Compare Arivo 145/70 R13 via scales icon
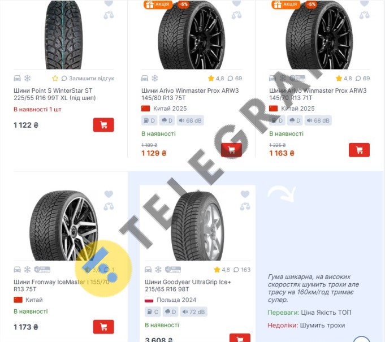This screenshot has height=342, width=385. [x=365, y=15]
